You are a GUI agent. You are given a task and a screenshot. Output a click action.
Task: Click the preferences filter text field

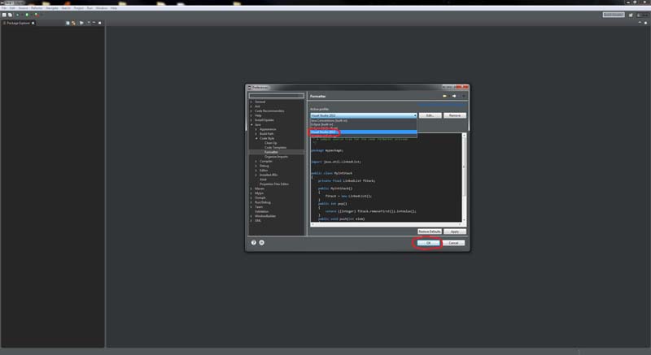277,96
